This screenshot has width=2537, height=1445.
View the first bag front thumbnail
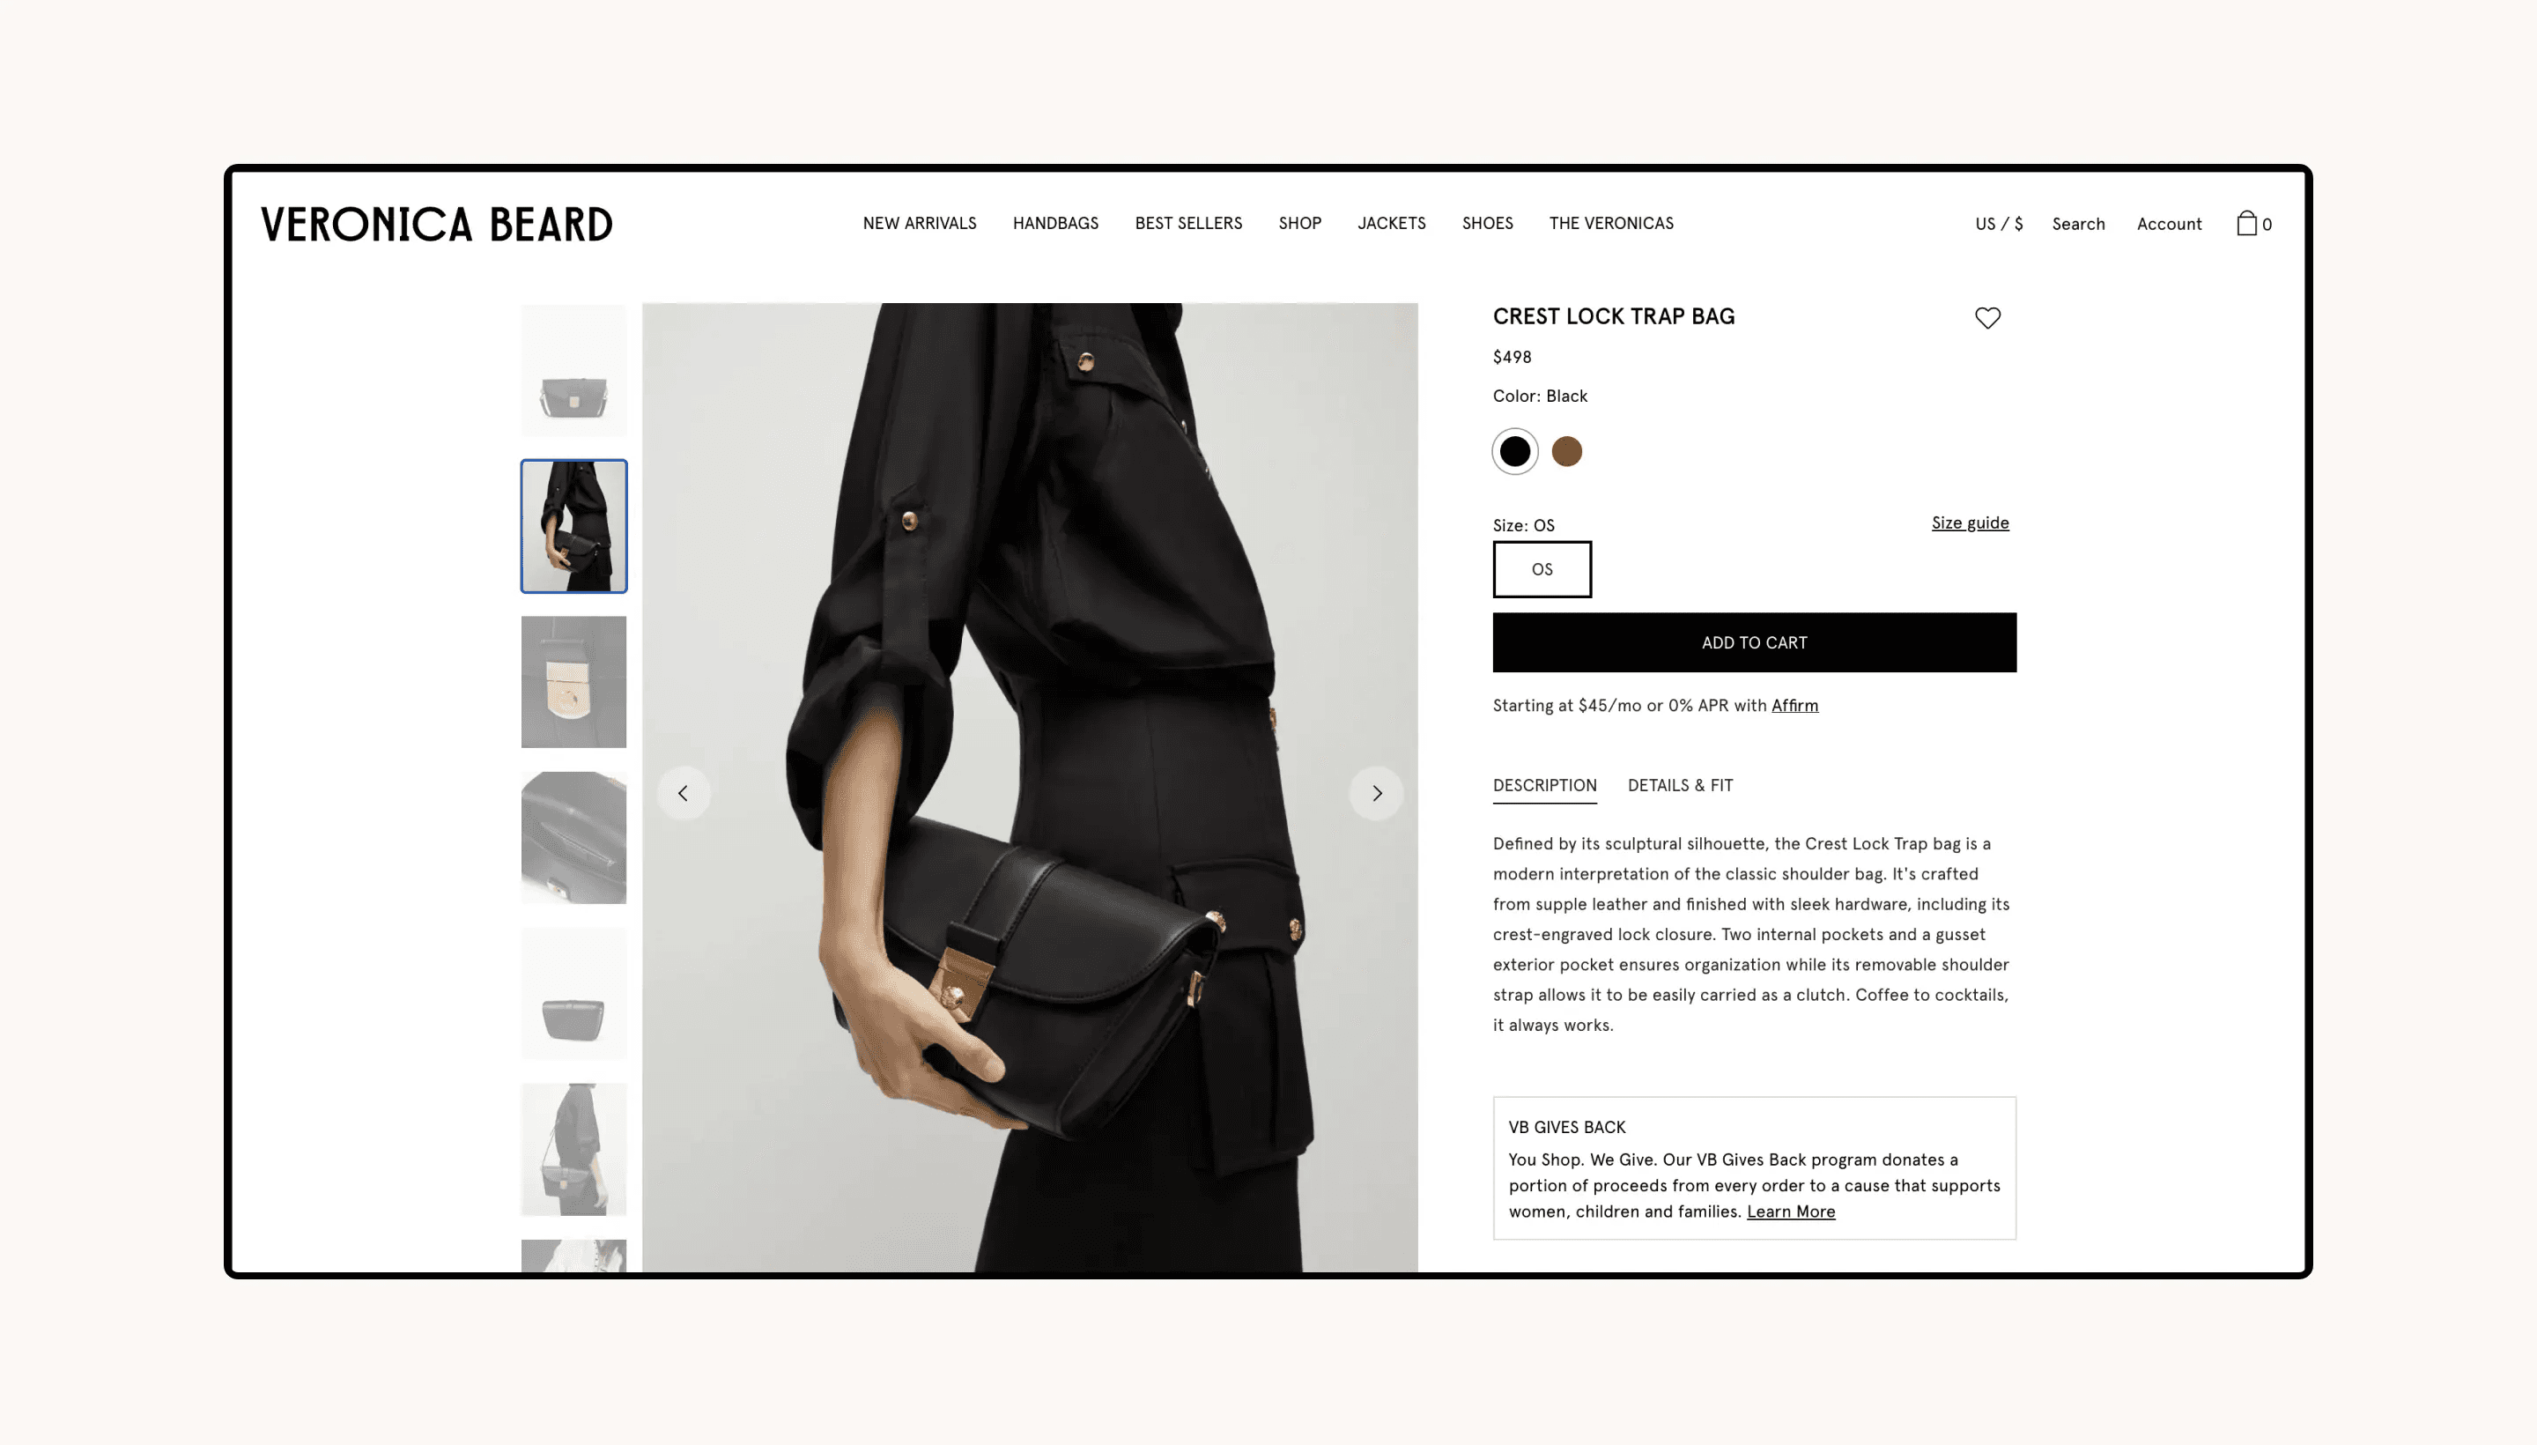[573, 370]
